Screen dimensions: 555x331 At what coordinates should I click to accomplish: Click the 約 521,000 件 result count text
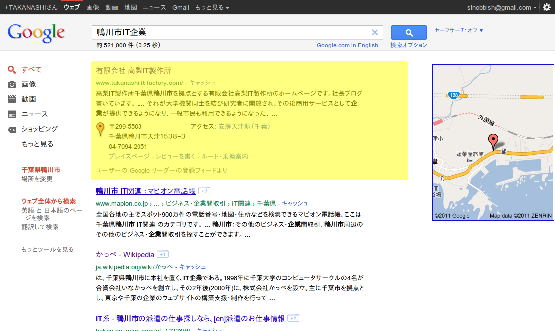(129, 45)
